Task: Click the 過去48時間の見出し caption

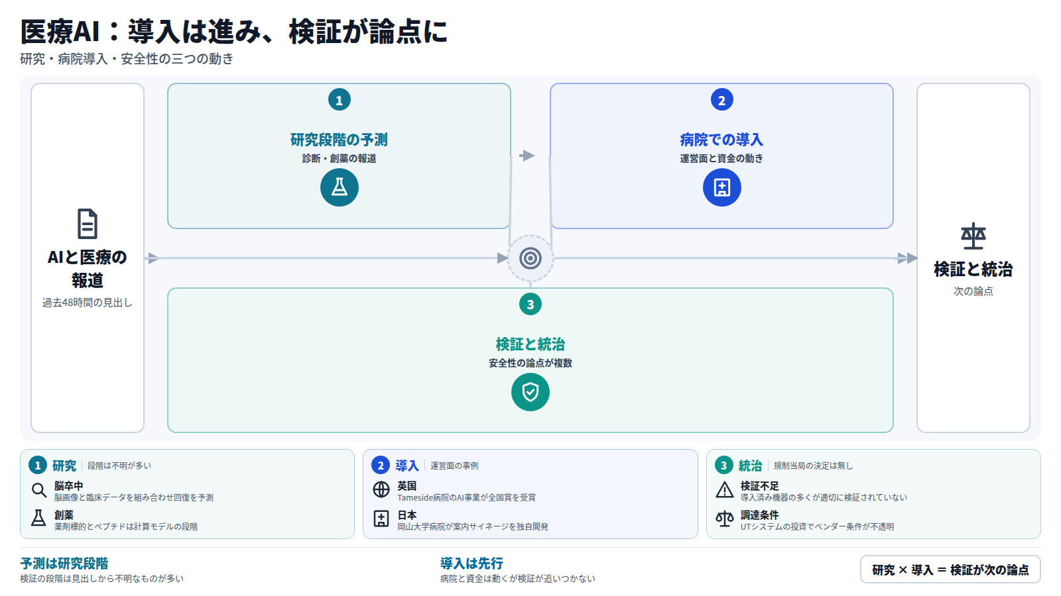Action: click(x=88, y=303)
